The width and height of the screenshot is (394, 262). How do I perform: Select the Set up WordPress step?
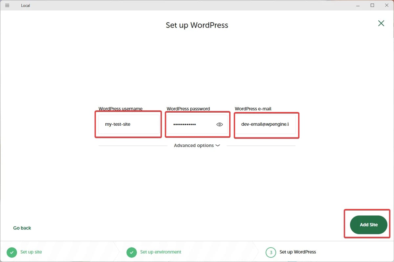pos(298,252)
